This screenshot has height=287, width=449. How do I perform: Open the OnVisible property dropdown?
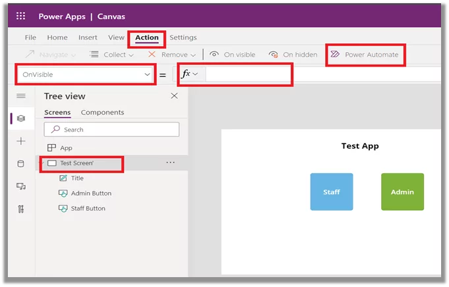pyautogui.click(x=85, y=74)
